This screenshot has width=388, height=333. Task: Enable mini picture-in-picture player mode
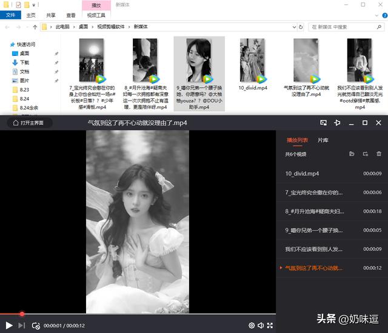click(324, 123)
